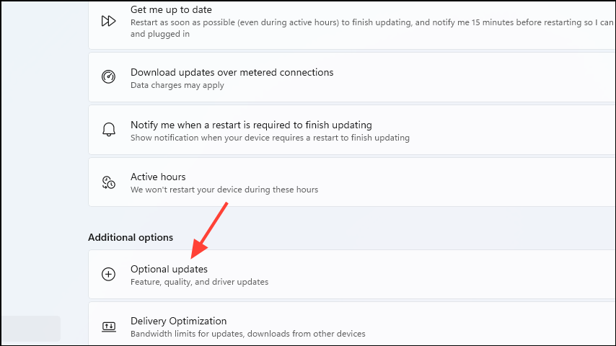This screenshot has height=346, width=616.
Task: Select Notify me when a restart is required
Action: pyautogui.click(x=251, y=125)
